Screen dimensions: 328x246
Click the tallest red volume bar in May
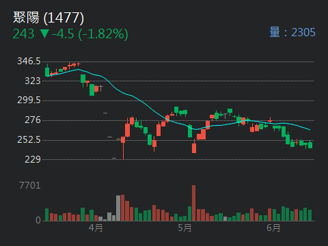pos(193,203)
